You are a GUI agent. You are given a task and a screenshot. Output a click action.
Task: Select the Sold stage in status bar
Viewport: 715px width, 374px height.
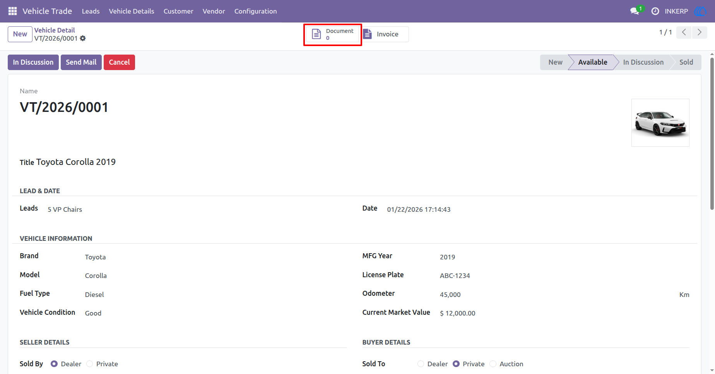click(x=686, y=62)
